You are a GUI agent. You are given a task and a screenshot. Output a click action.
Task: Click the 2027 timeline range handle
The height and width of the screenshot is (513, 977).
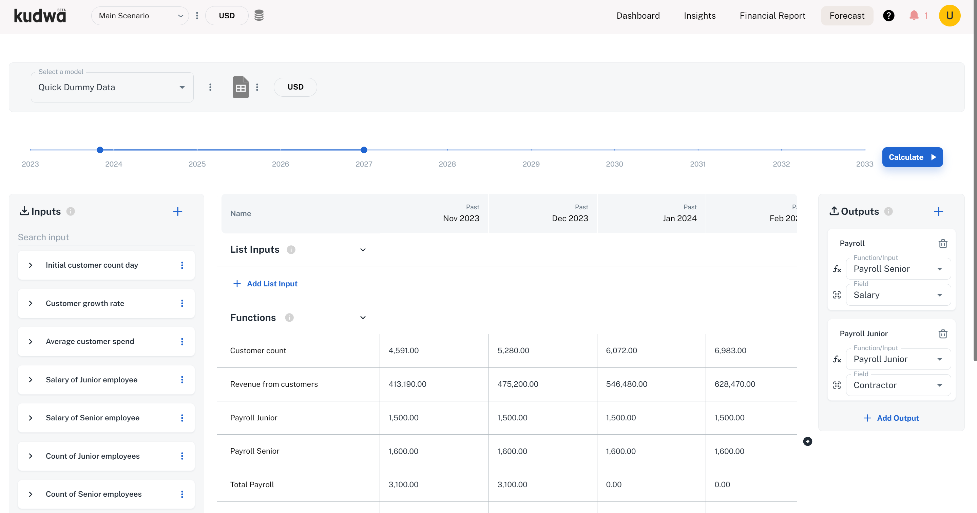(364, 150)
